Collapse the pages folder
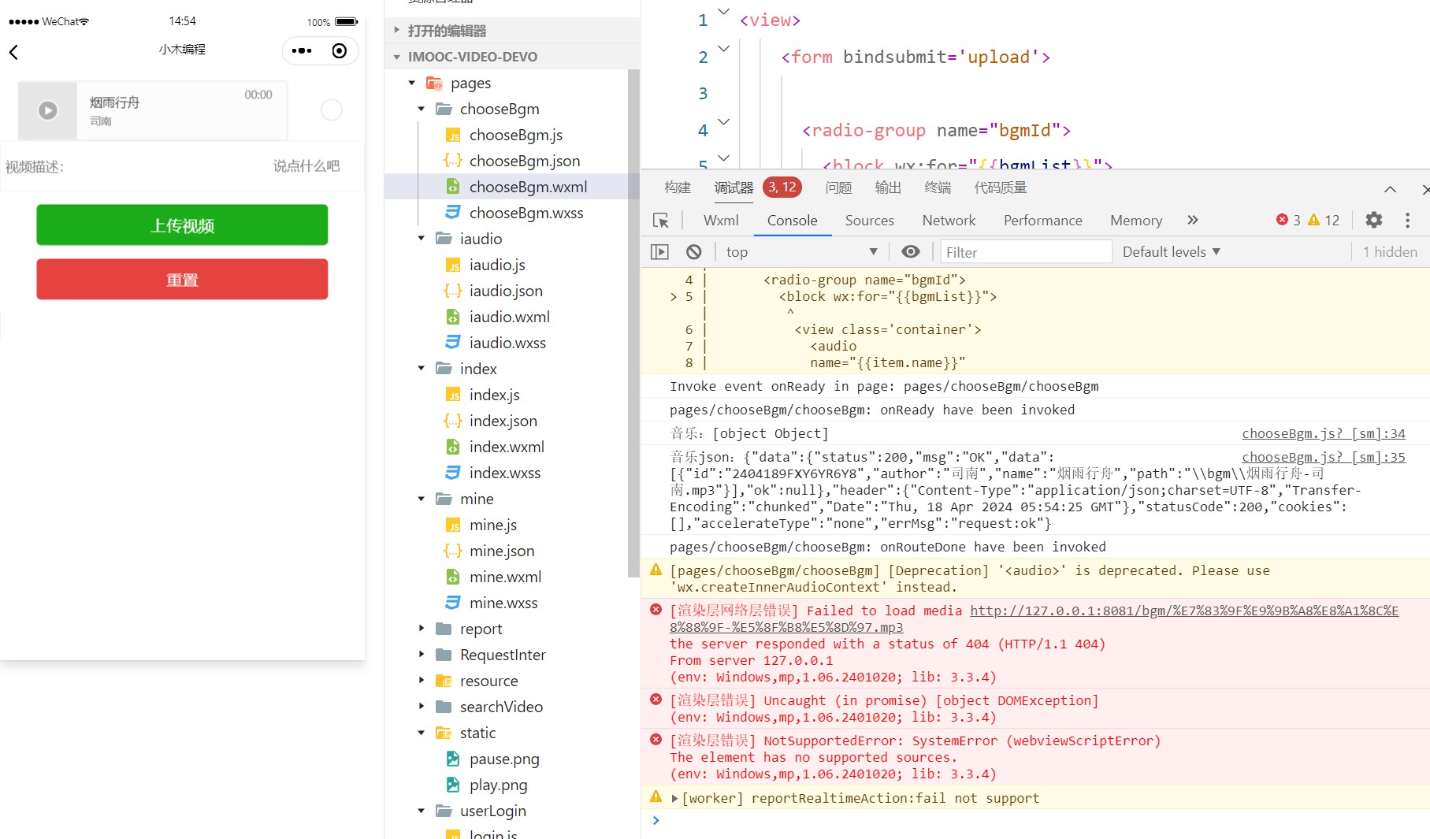 pyautogui.click(x=411, y=83)
